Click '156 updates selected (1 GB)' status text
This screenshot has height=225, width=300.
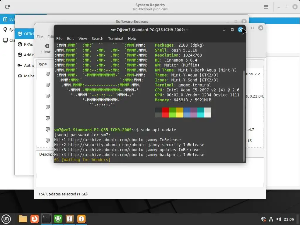[63, 194]
